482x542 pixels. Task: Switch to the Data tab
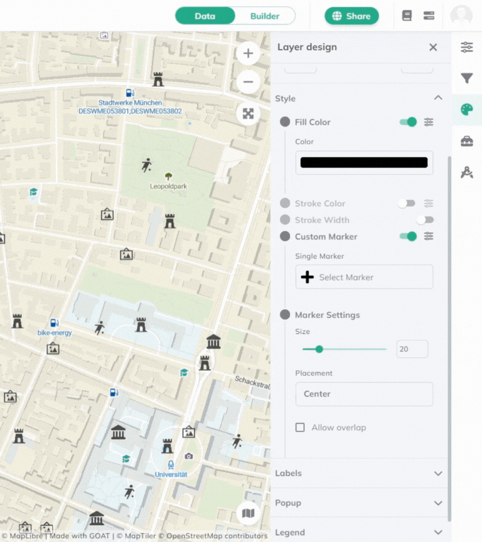tap(205, 16)
